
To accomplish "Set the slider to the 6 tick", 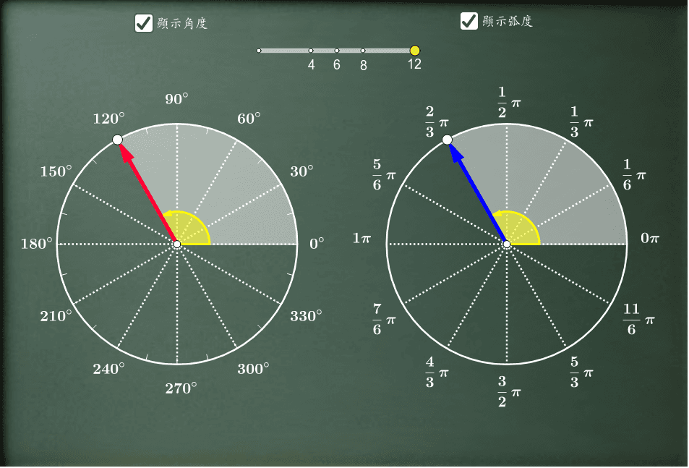I will click(x=337, y=51).
